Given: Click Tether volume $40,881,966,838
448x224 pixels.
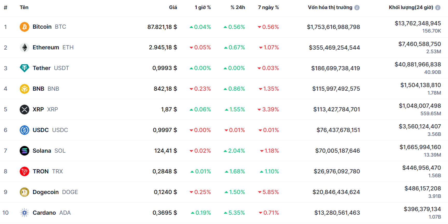Looking at the screenshot, I should point(418,64).
